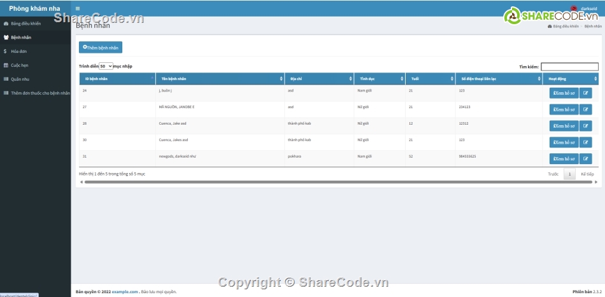Click right arrow of horizontal scrollbar
This screenshot has height=297, width=605.
click(596, 182)
